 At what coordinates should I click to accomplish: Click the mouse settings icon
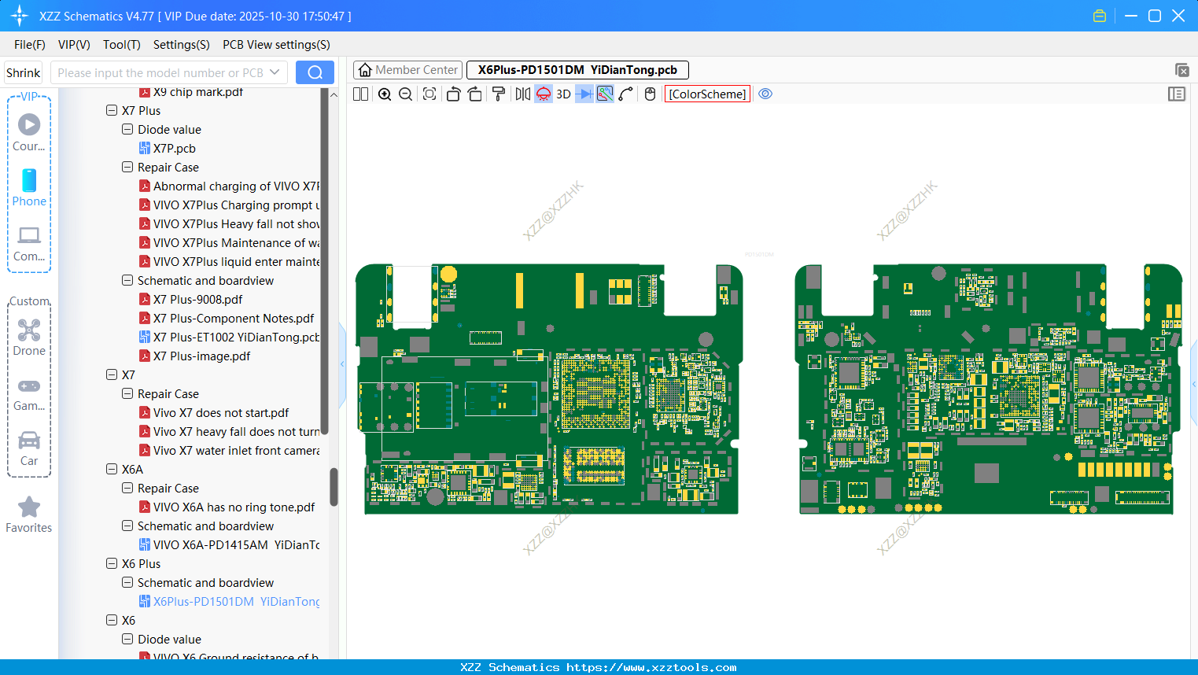(650, 94)
